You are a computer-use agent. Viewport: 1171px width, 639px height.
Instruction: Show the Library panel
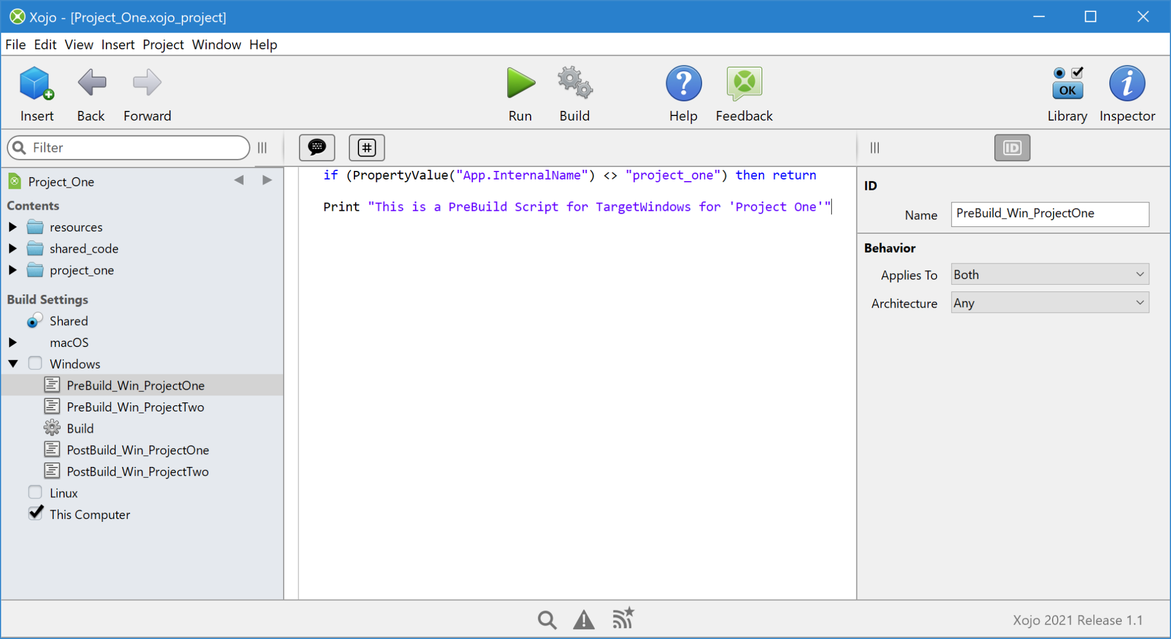pos(1068,83)
